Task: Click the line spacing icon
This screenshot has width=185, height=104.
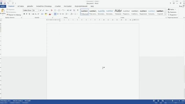Action: tap(66, 14)
